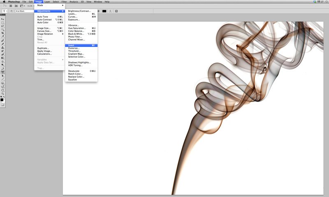Activate the Horizontal Type tool
Viewport: 329px width, 197px height.
(x=2, y=72)
